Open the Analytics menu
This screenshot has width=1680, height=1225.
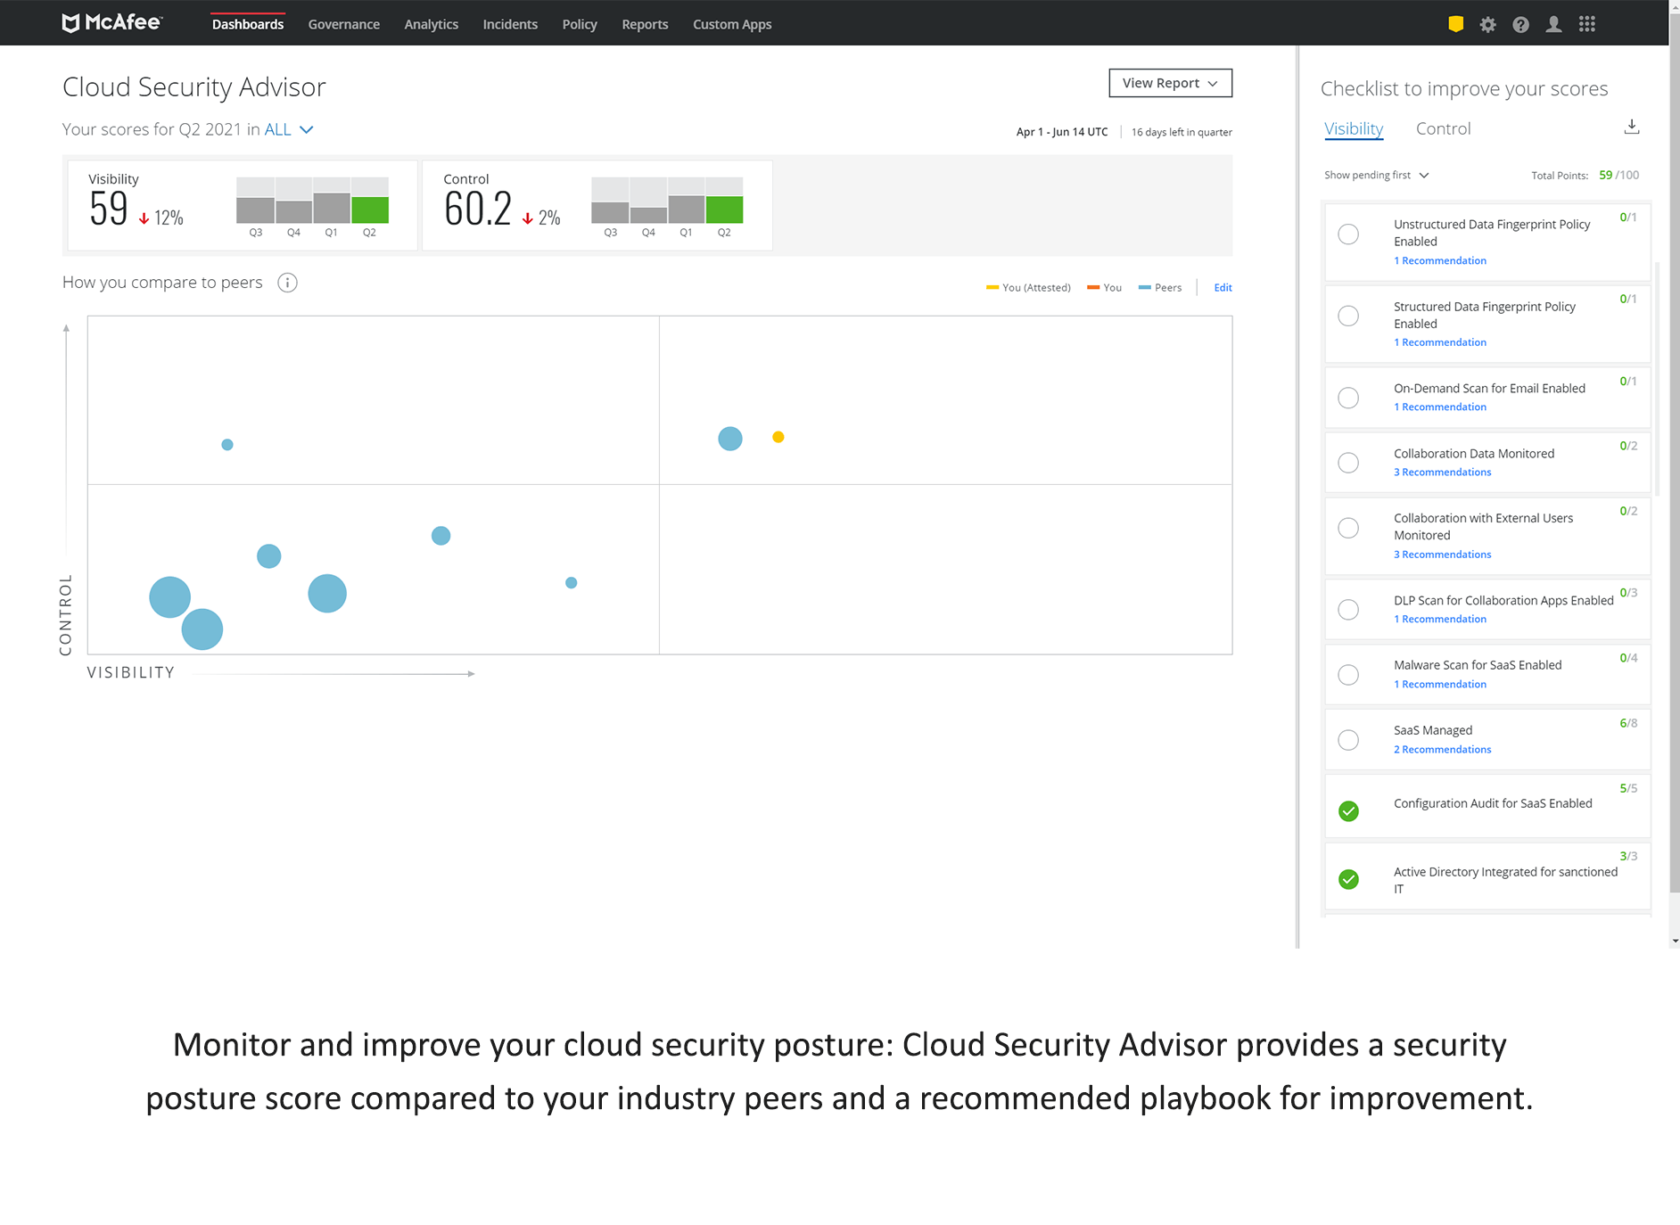[431, 24]
